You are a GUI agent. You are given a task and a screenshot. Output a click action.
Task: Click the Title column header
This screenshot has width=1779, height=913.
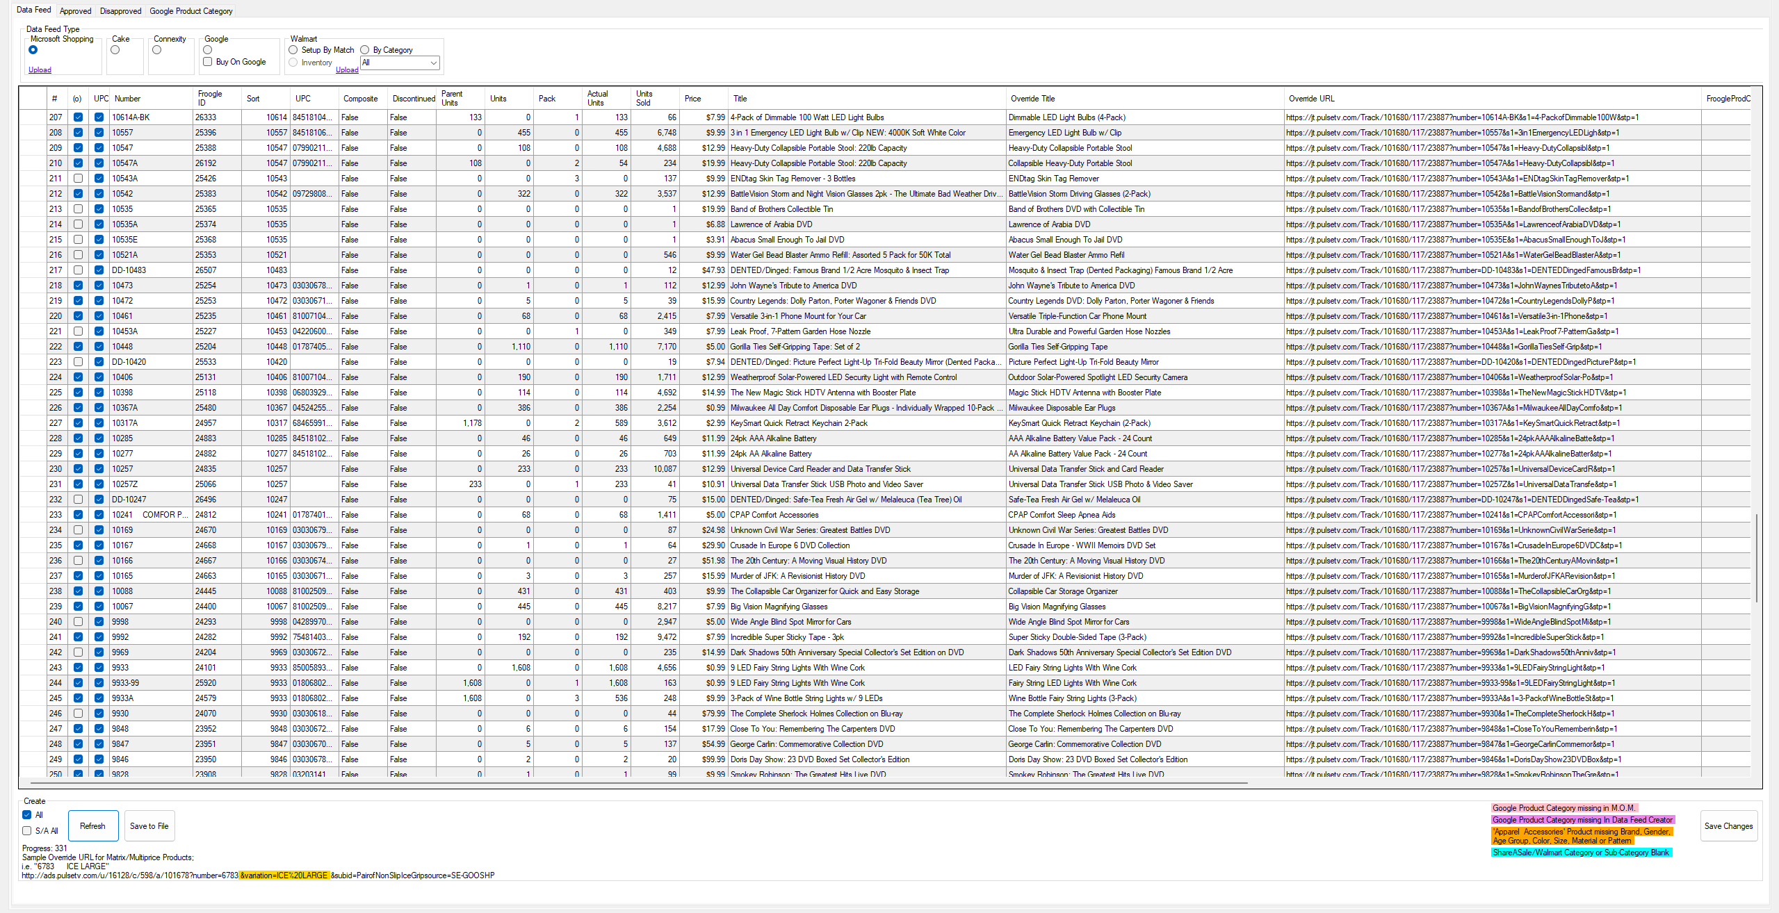point(867,99)
